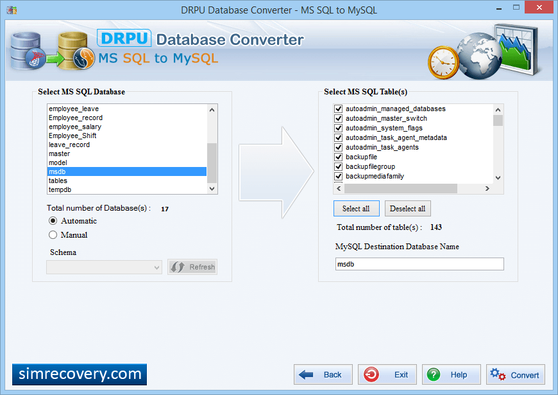Uncheck autoadmin_master_switch table
The image size is (558, 395).
(339, 118)
